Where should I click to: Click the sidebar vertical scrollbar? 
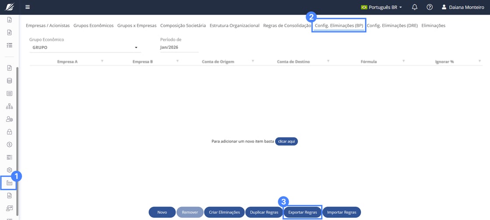click(x=17, y=141)
